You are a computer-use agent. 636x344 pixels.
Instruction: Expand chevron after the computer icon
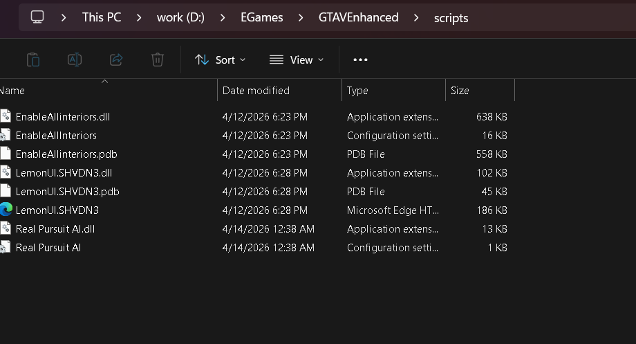coord(64,17)
